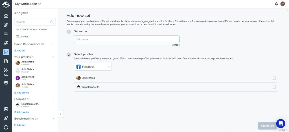Screen dimensions: 289x132
Task: Click the NapoleonCat PL avatar under Followed
Action: 18,105
